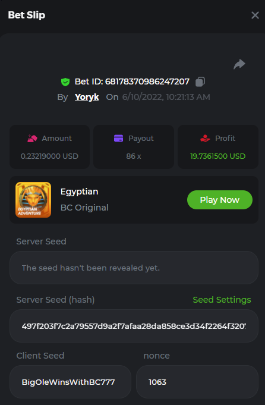
Task: Click the 19.7361500 USD profit value
Action: pyautogui.click(x=218, y=156)
